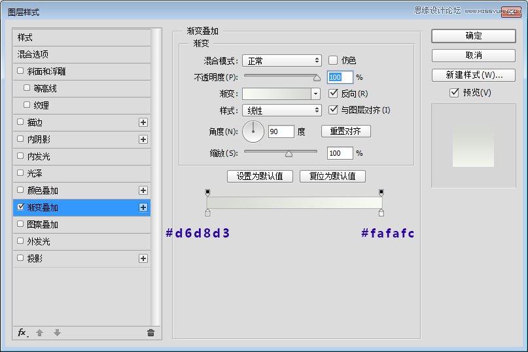Screen dimensions: 528x352
Task: Add another 投影 effect via plus icon
Action: pyautogui.click(x=143, y=258)
